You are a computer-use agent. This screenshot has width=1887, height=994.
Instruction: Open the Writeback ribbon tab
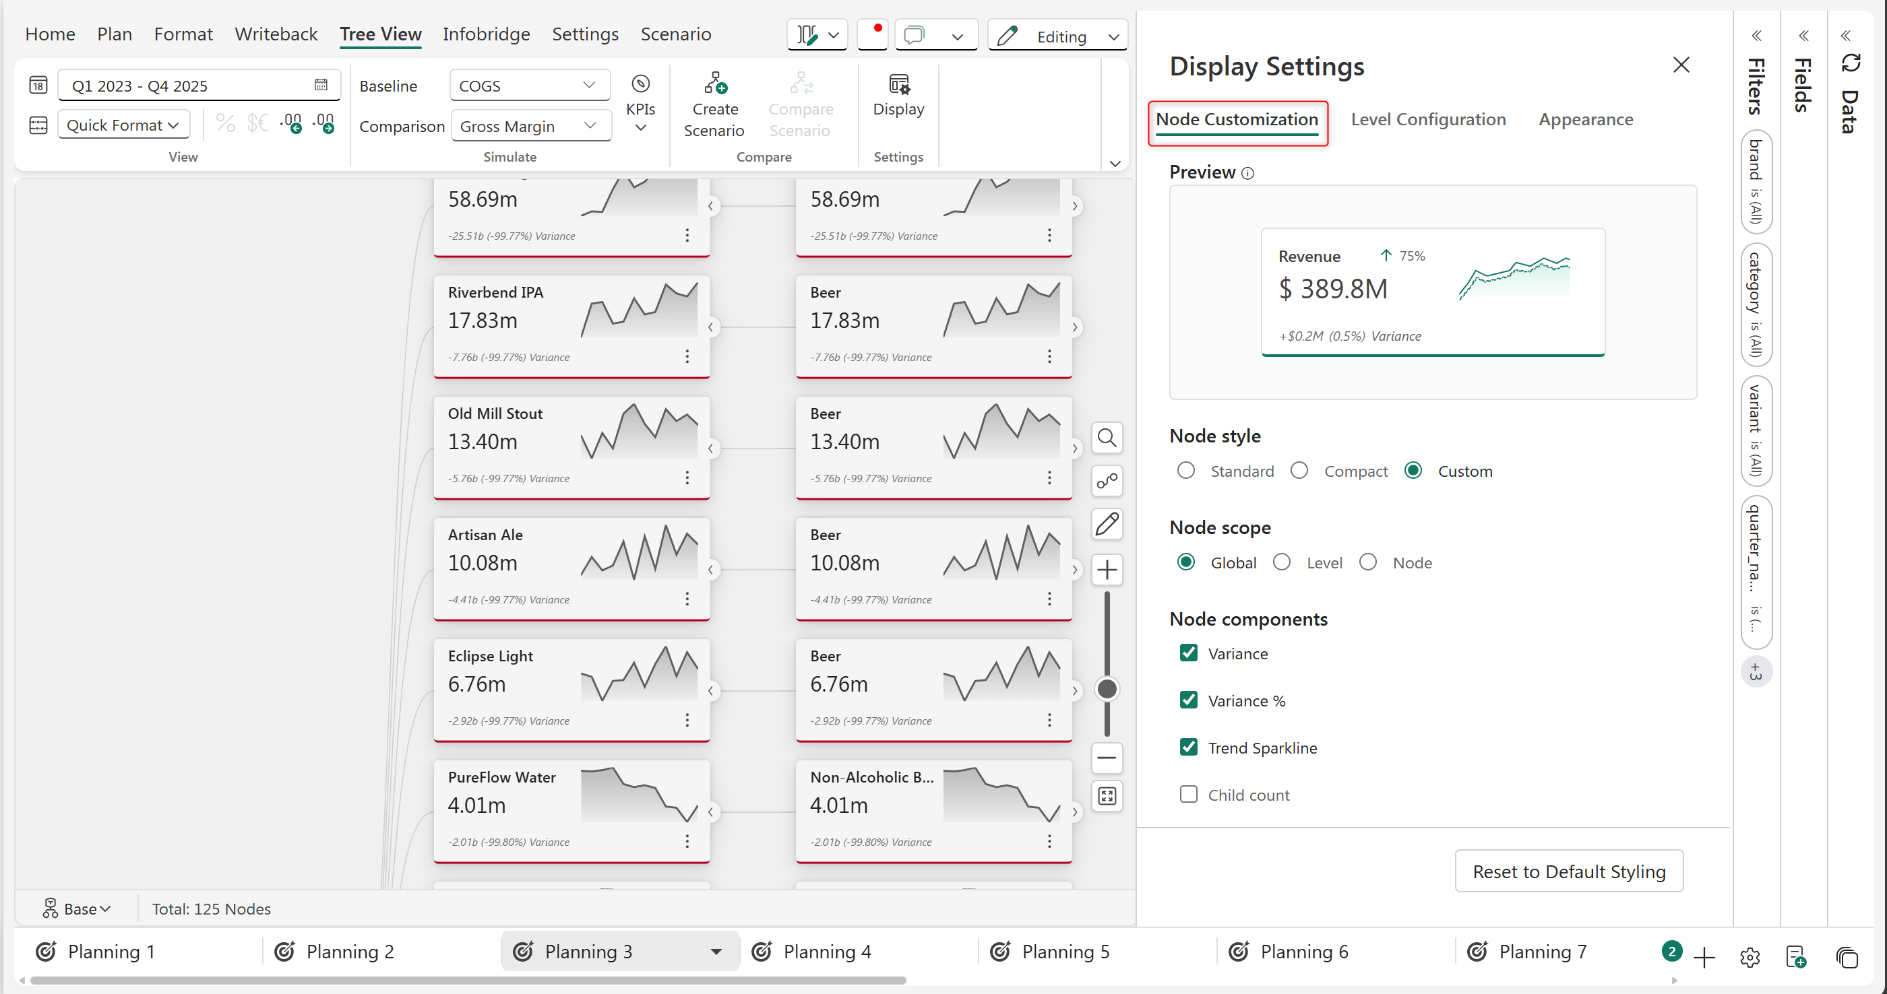pos(276,34)
